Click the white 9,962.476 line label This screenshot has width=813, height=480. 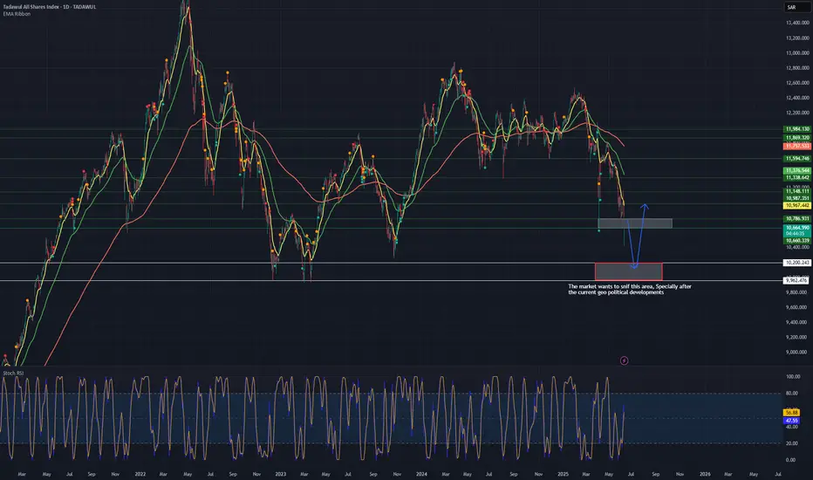click(x=797, y=281)
